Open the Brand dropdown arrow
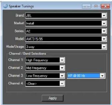This screenshot has height=105, width=112. 104,15
